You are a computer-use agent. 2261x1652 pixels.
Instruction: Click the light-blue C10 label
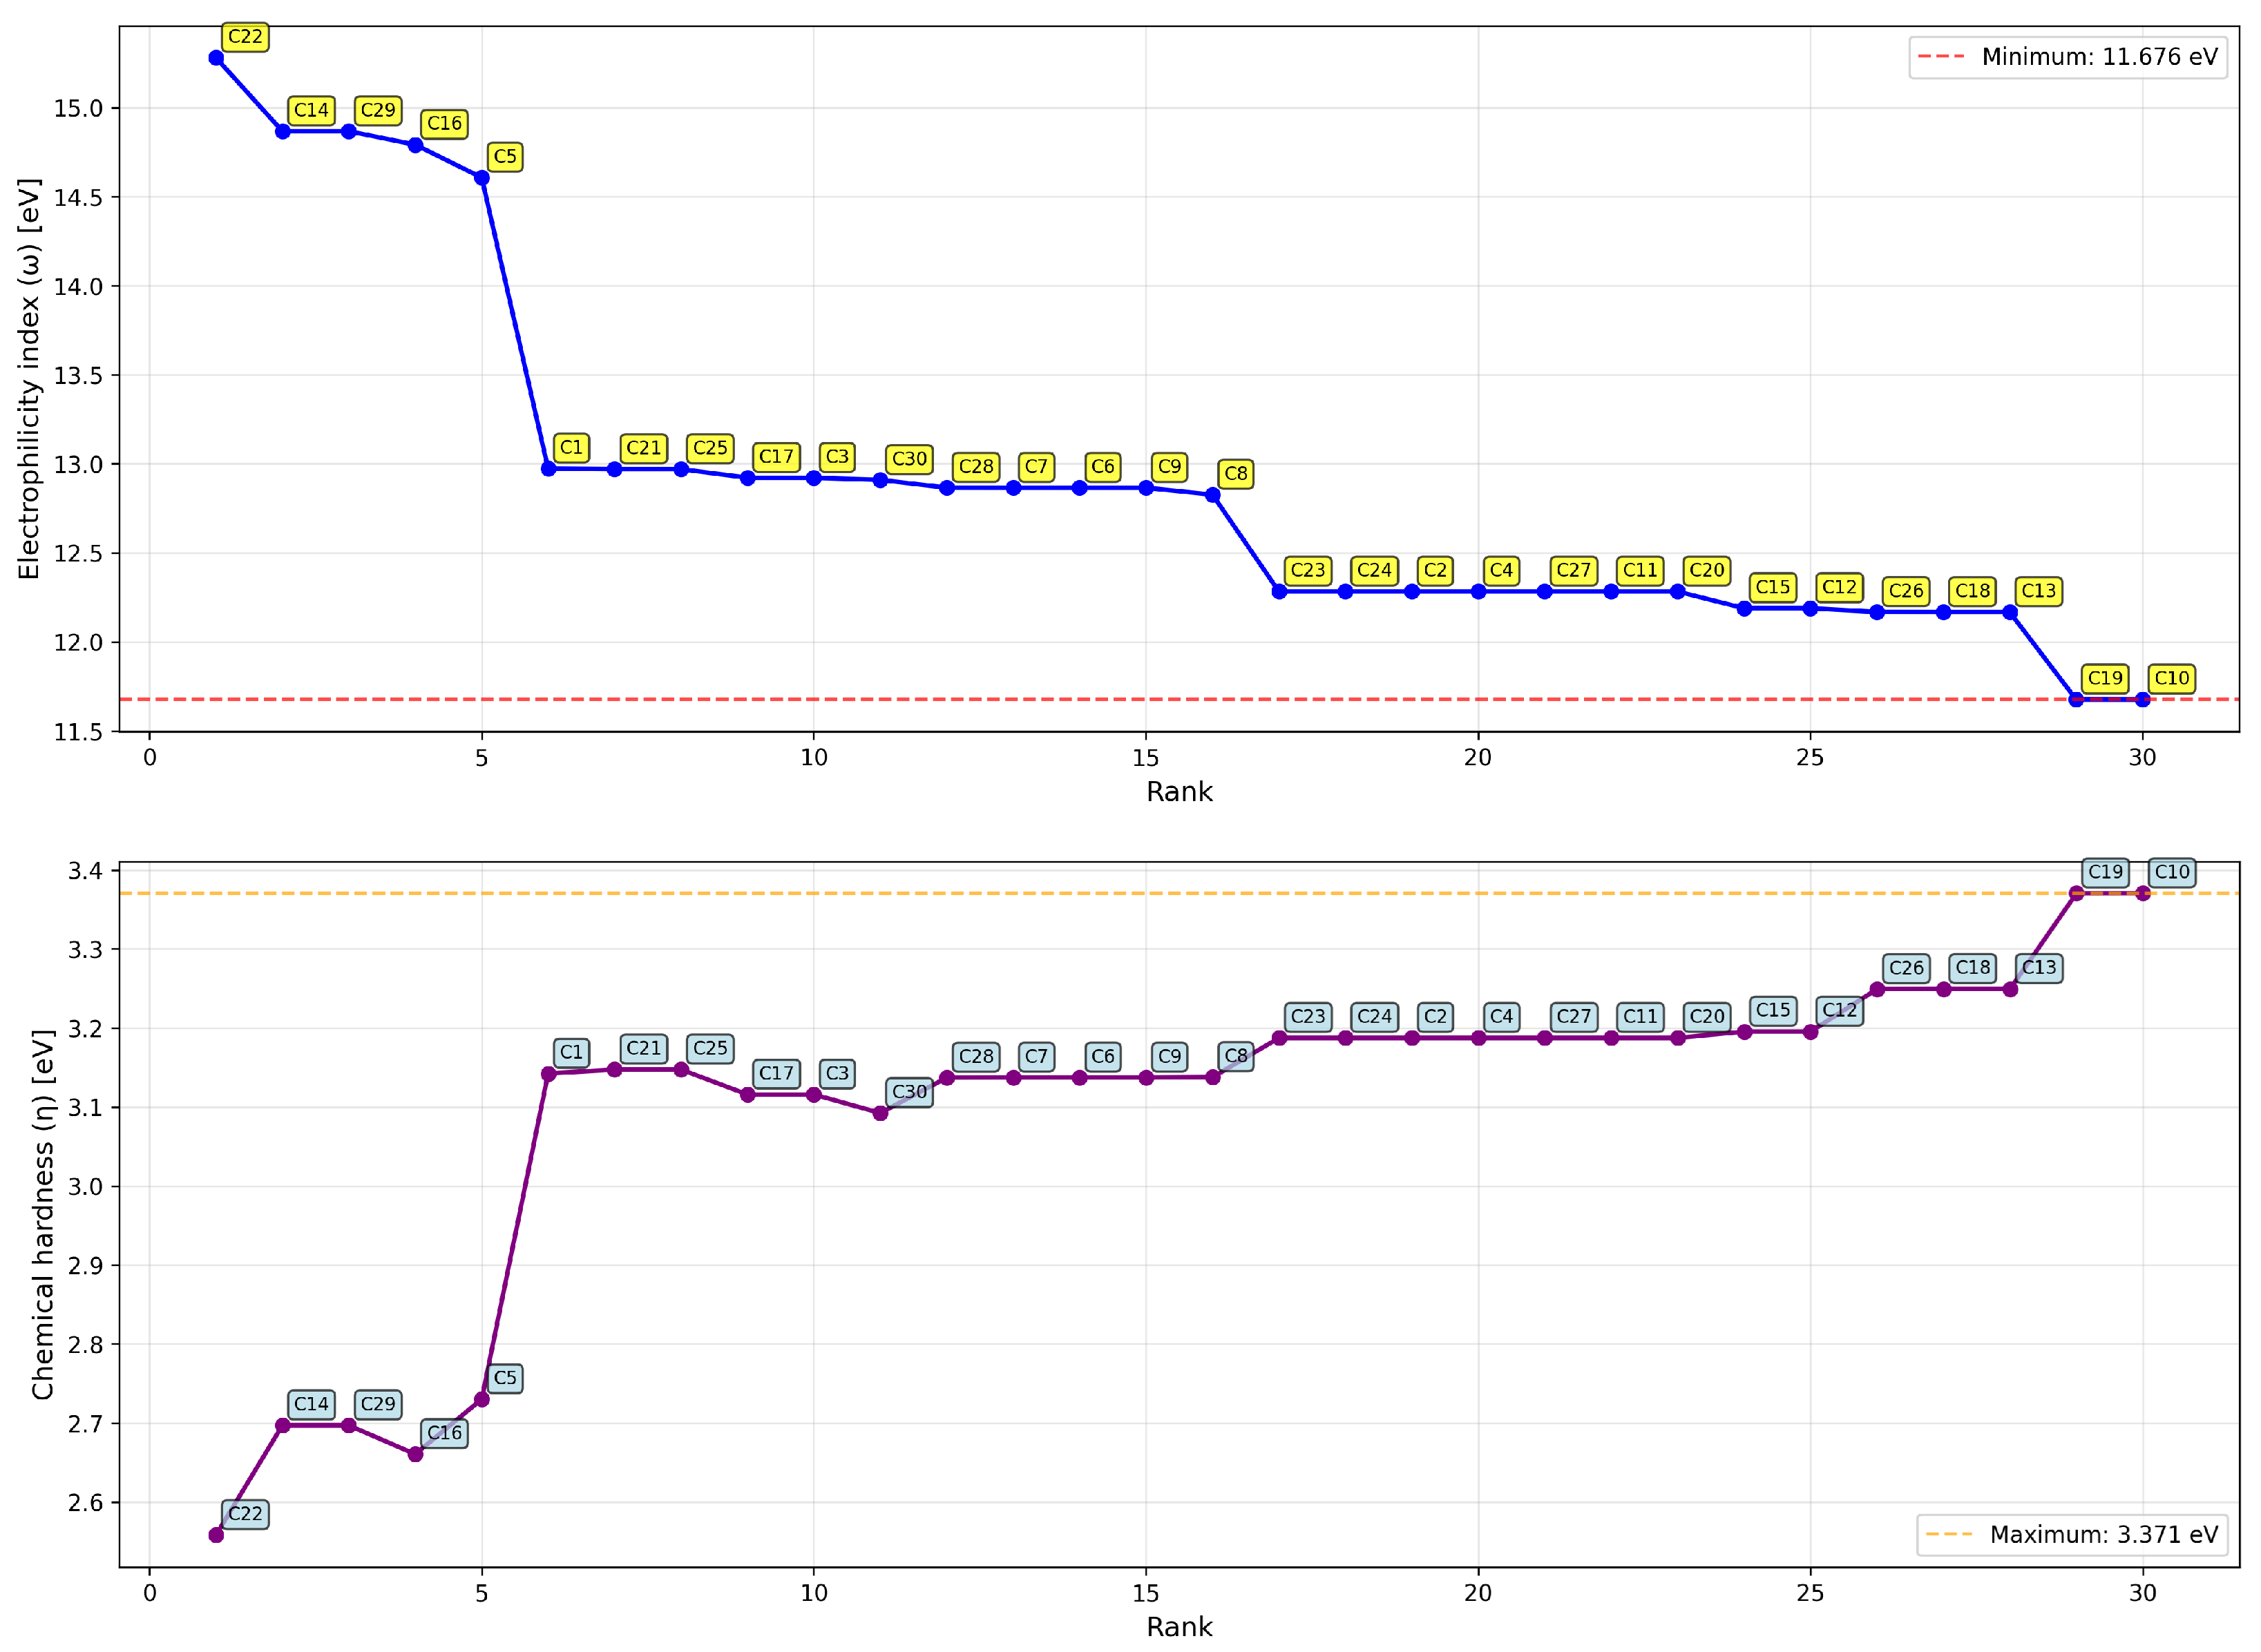pyautogui.click(x=2172, y=872)
